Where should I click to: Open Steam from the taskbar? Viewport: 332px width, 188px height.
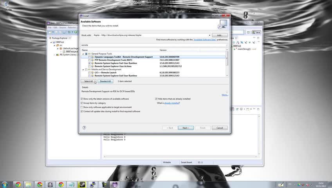[82, 184]
